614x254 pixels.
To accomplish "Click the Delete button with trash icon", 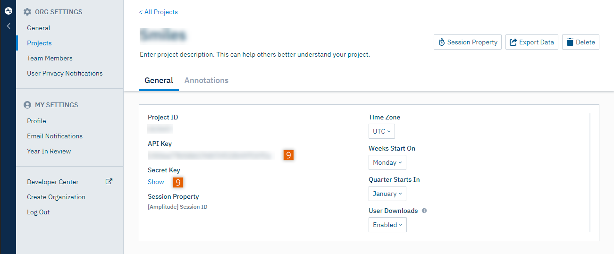I will click(580, 42).
